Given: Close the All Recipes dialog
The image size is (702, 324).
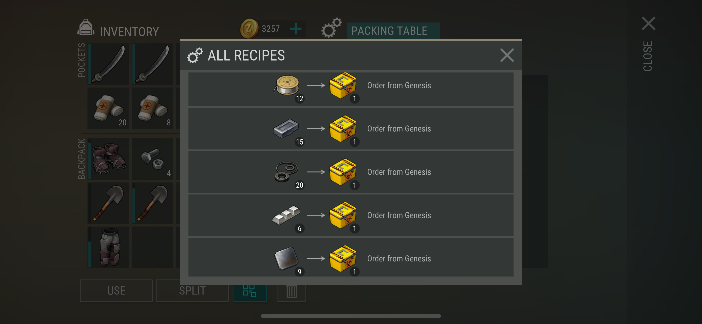Looking at the screenshot, I should click(x=507, y=56).
